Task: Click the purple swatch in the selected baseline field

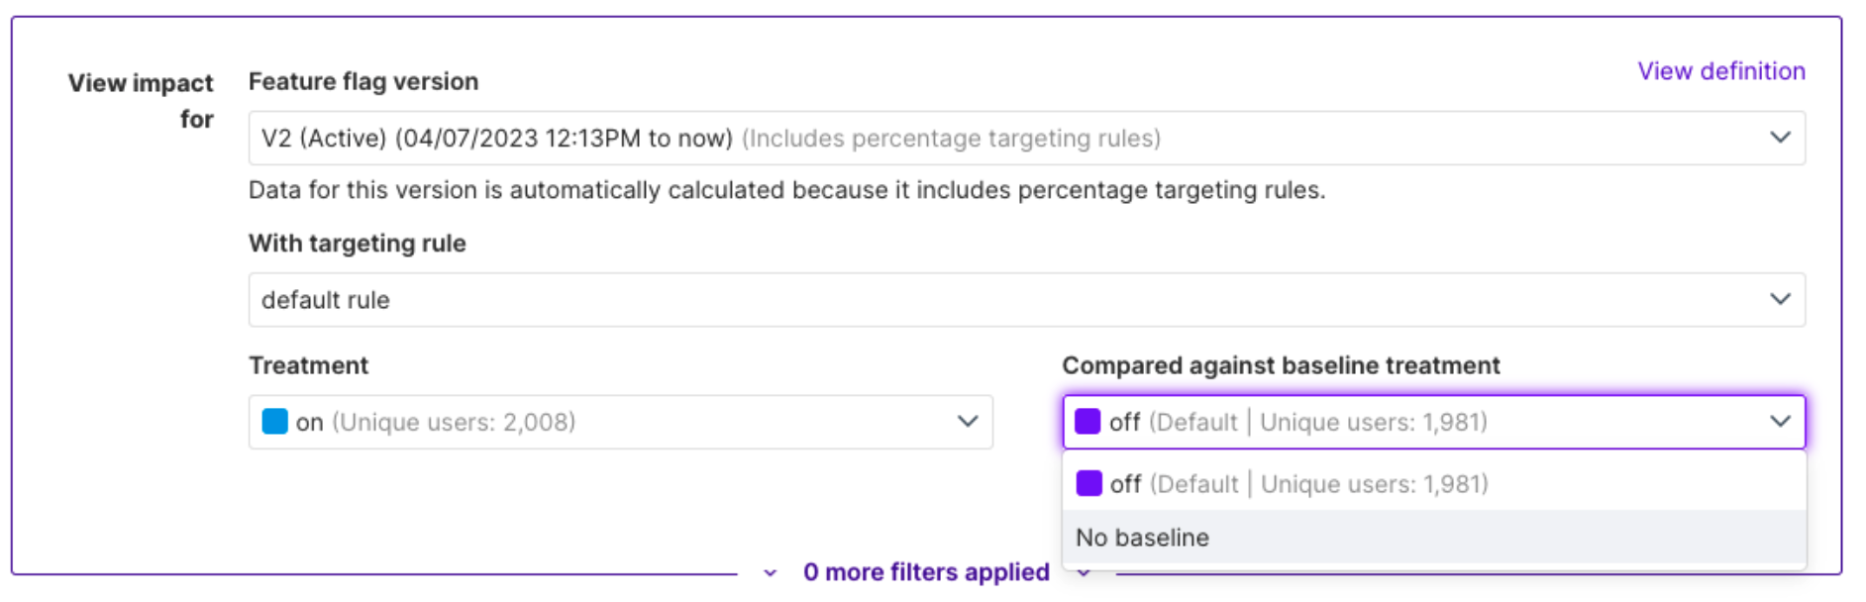Action: pos(1088,422)
